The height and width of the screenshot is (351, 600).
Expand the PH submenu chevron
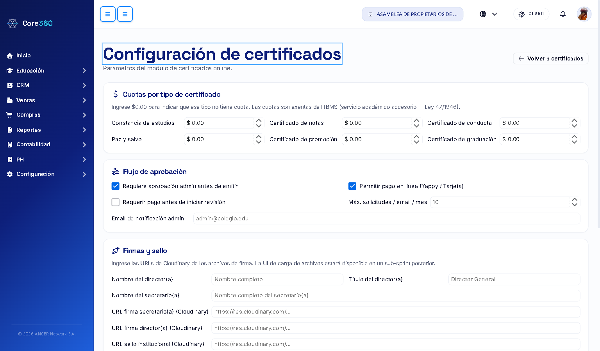(84, 160)
